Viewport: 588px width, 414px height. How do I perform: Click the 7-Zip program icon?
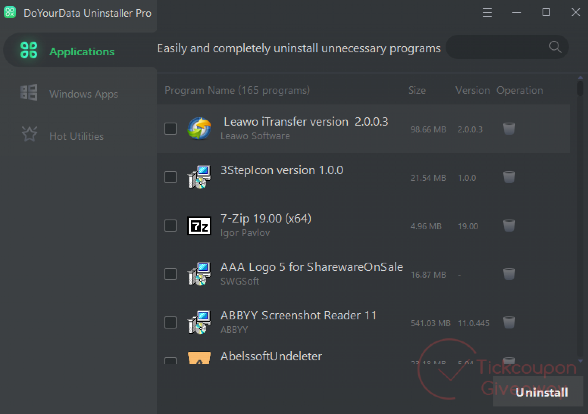199,226
